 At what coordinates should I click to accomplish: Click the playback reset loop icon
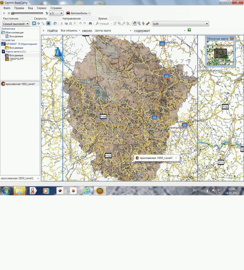coord(46,13)
